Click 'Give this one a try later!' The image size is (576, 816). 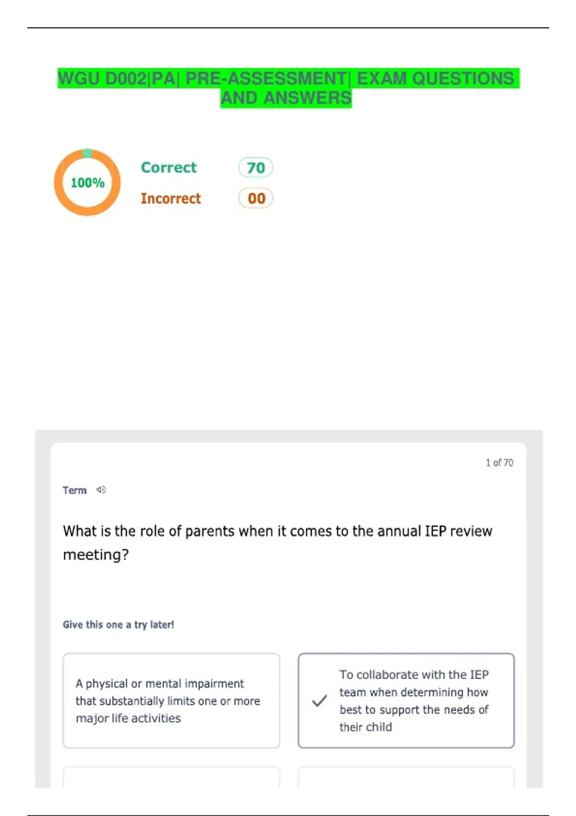pyautogui.click(x=118, y=624)
